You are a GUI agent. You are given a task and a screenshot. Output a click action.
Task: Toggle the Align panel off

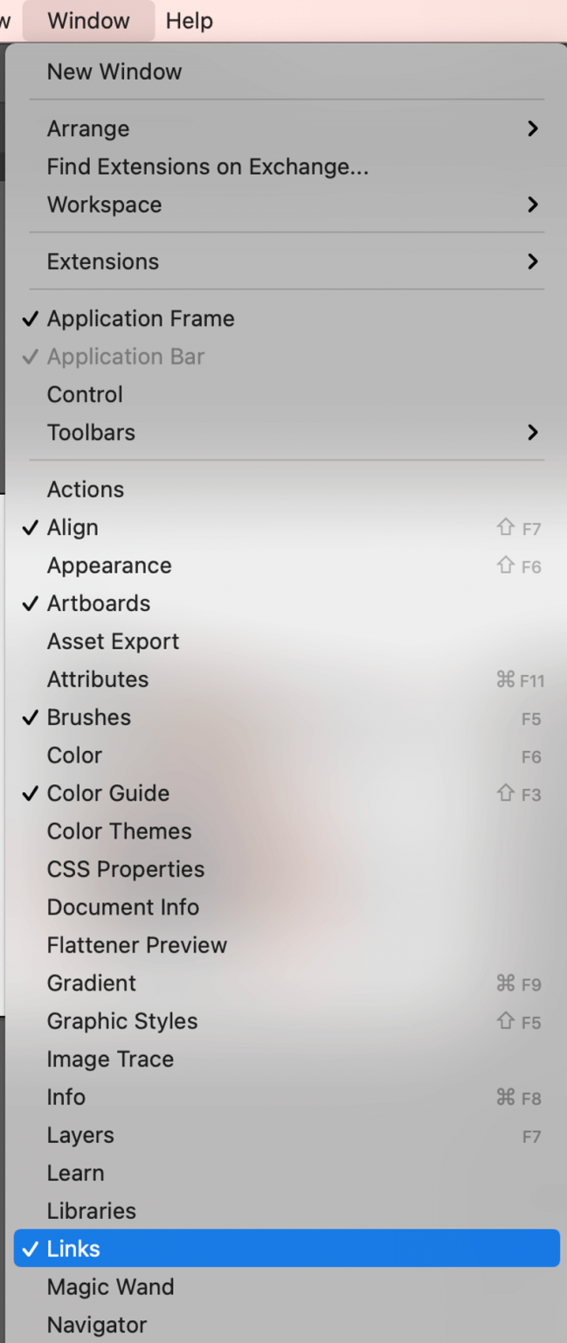point(73,527)
